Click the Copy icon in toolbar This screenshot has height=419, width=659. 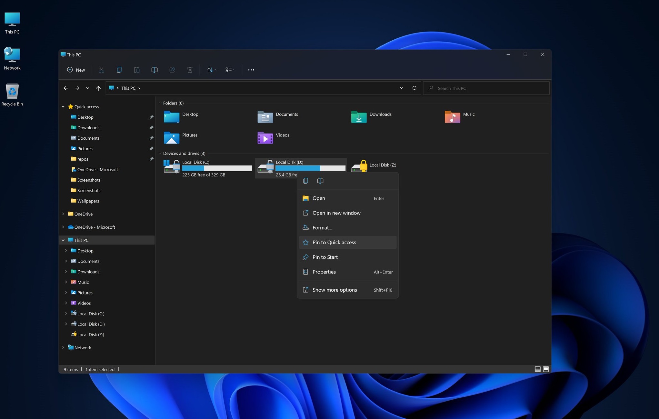119,70
